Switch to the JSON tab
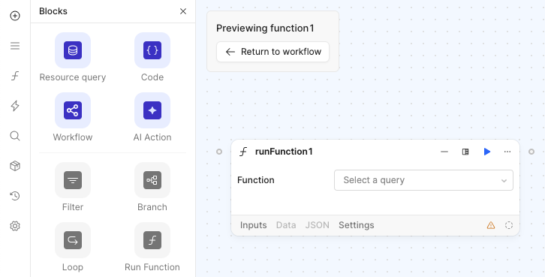Screen dimensions: 545x277 click(318, 225)
